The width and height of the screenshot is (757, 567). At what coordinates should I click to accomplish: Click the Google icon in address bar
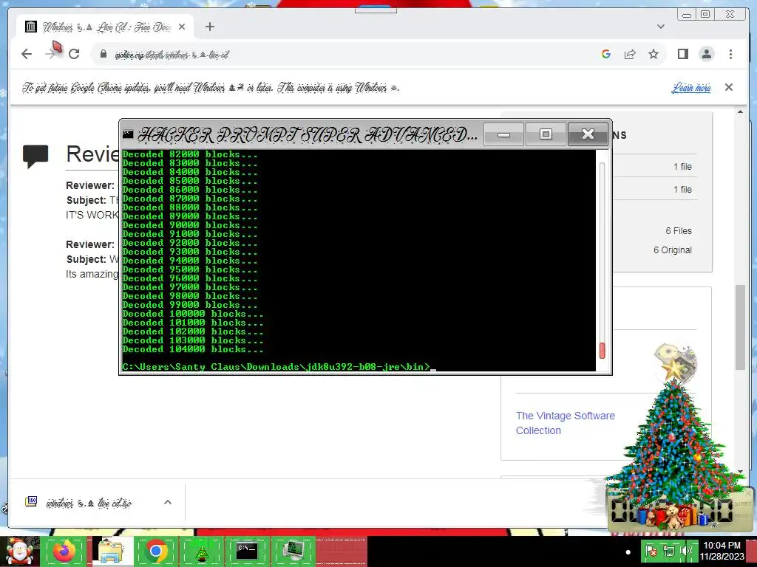606,54
